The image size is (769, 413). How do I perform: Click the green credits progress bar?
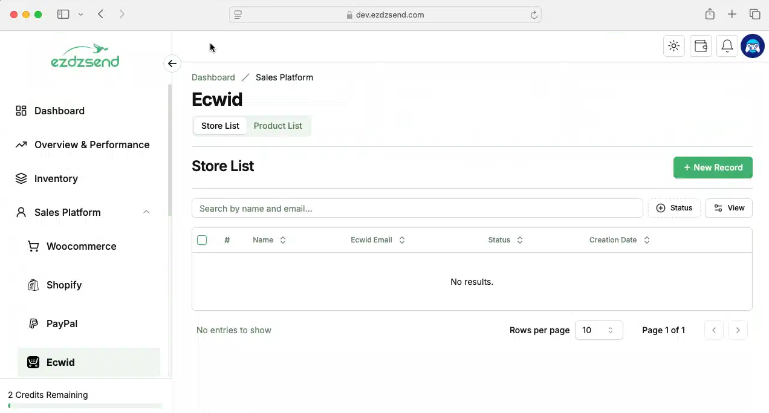point(85,406)
